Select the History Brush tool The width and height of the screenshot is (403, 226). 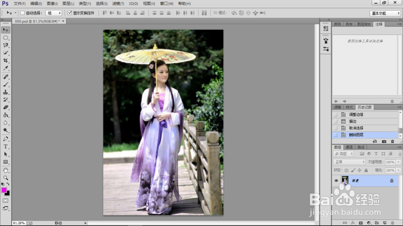point(5,100)
